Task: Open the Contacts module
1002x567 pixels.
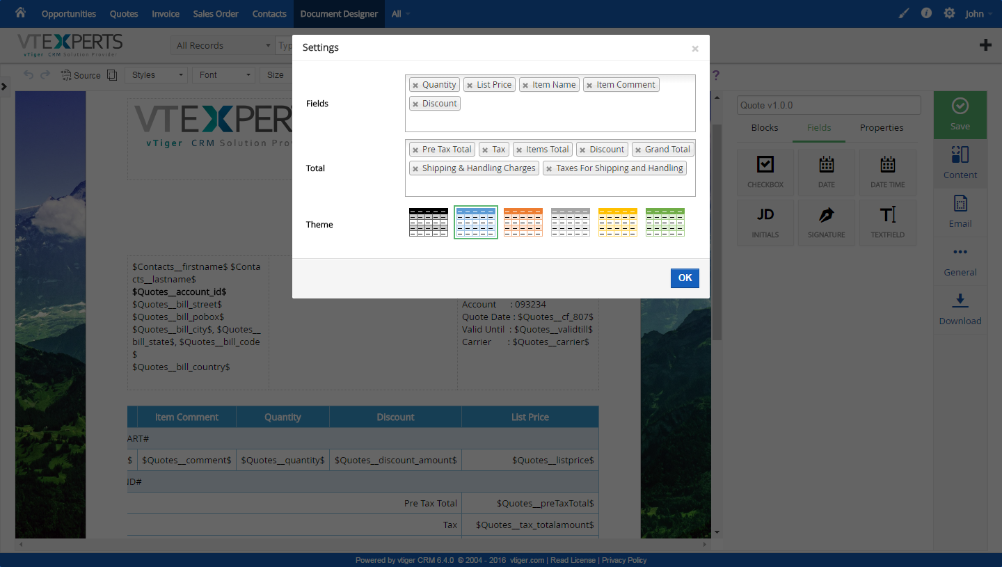Action: point(269,14)
